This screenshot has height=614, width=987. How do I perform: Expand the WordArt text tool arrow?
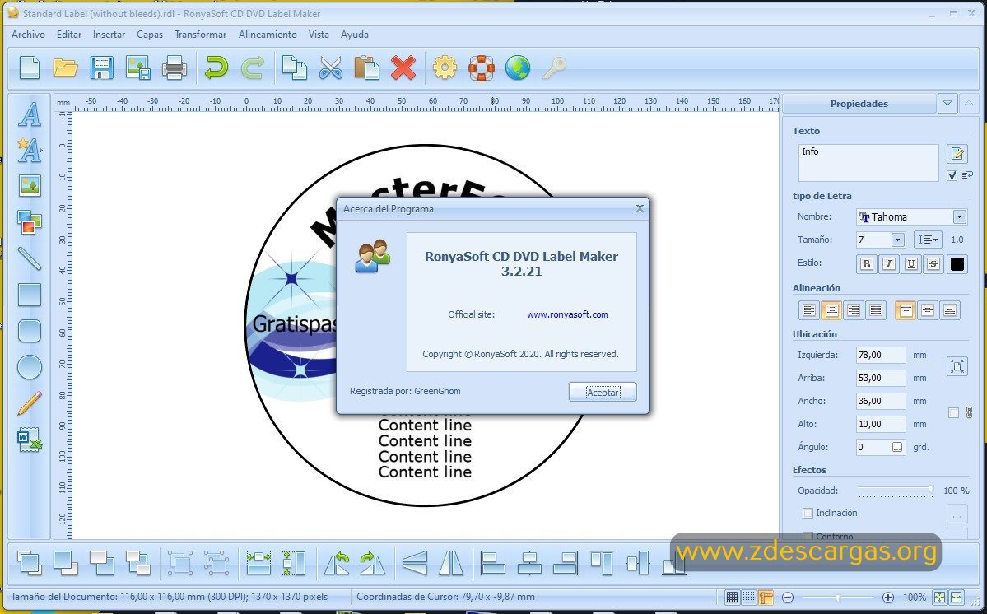click(41, 151)
